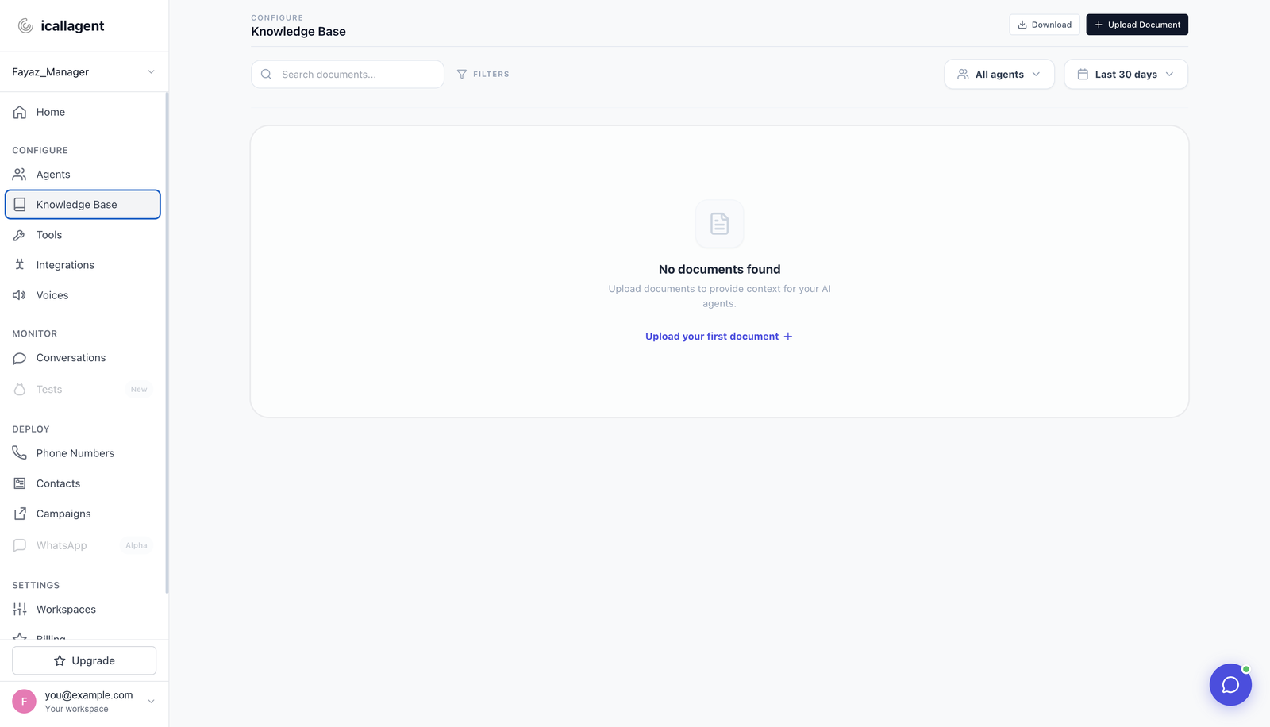The image size is (1270, 727).
Task: Click the Agents people icon
Action: point(20,174)
